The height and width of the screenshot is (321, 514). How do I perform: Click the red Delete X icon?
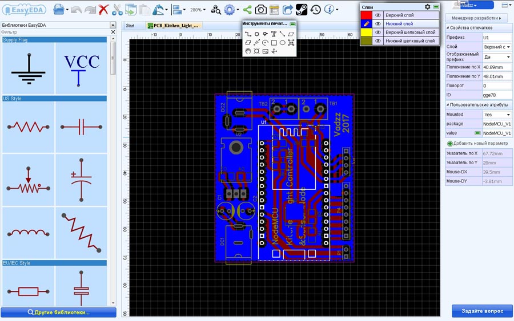point(103,10)
